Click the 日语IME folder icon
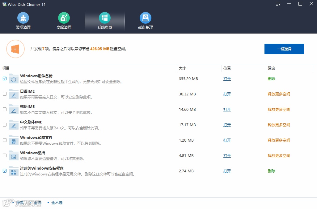 point(14,94)
